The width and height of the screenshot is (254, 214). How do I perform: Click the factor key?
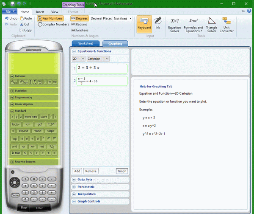pos(16,124)
